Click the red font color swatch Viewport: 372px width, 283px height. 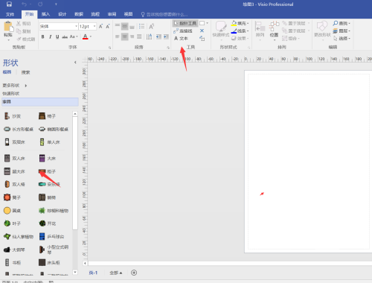[x=85, y=36]
